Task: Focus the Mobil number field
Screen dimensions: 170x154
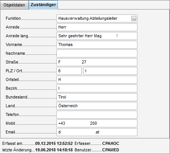Action: click(97, 124)
